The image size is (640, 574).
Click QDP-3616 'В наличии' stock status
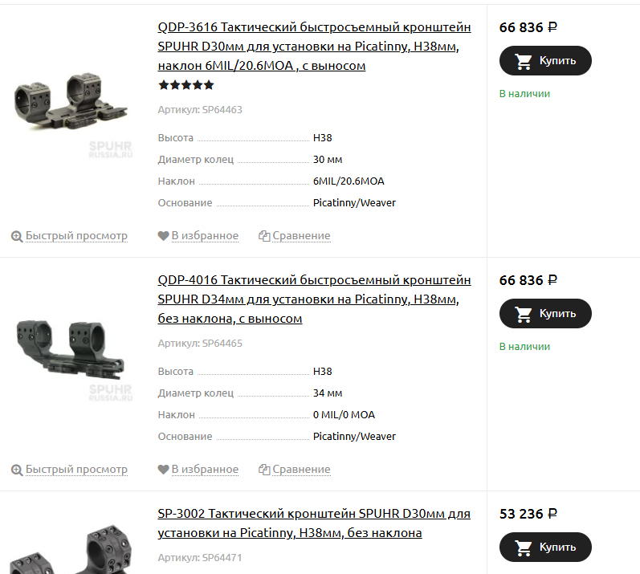524,94
